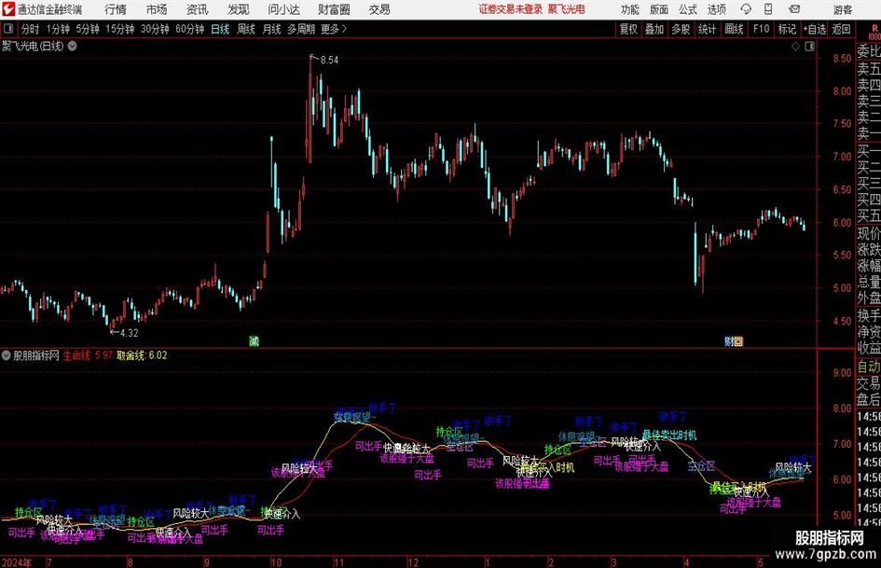The width and height of the screenshot is (881, 568).
Task: Click the 聚飞光电 stock name in the title bar
Action: (567, 9)
